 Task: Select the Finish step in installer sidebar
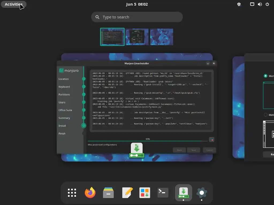coord(62,133)
